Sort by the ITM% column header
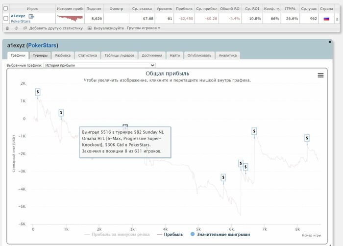 [x=290, y=8]
